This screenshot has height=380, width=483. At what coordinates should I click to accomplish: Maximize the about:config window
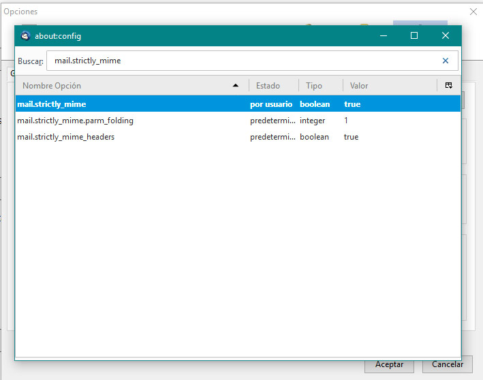pos(414,36)
